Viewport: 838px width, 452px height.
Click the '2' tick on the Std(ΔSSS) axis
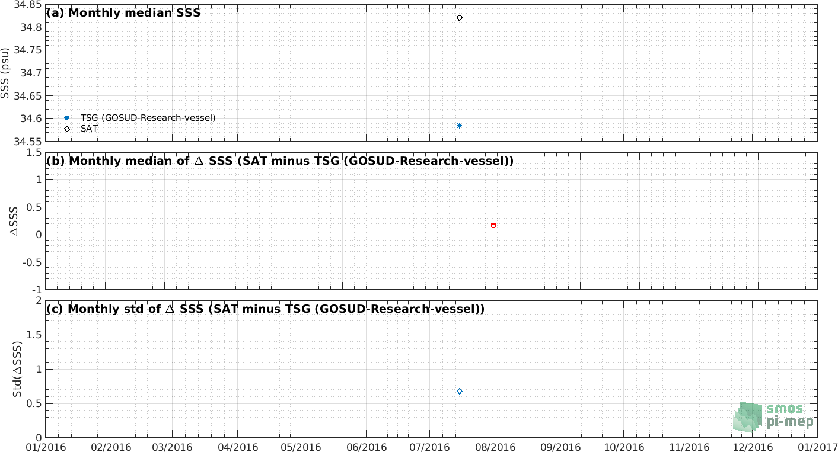click(x=39, y=300)
